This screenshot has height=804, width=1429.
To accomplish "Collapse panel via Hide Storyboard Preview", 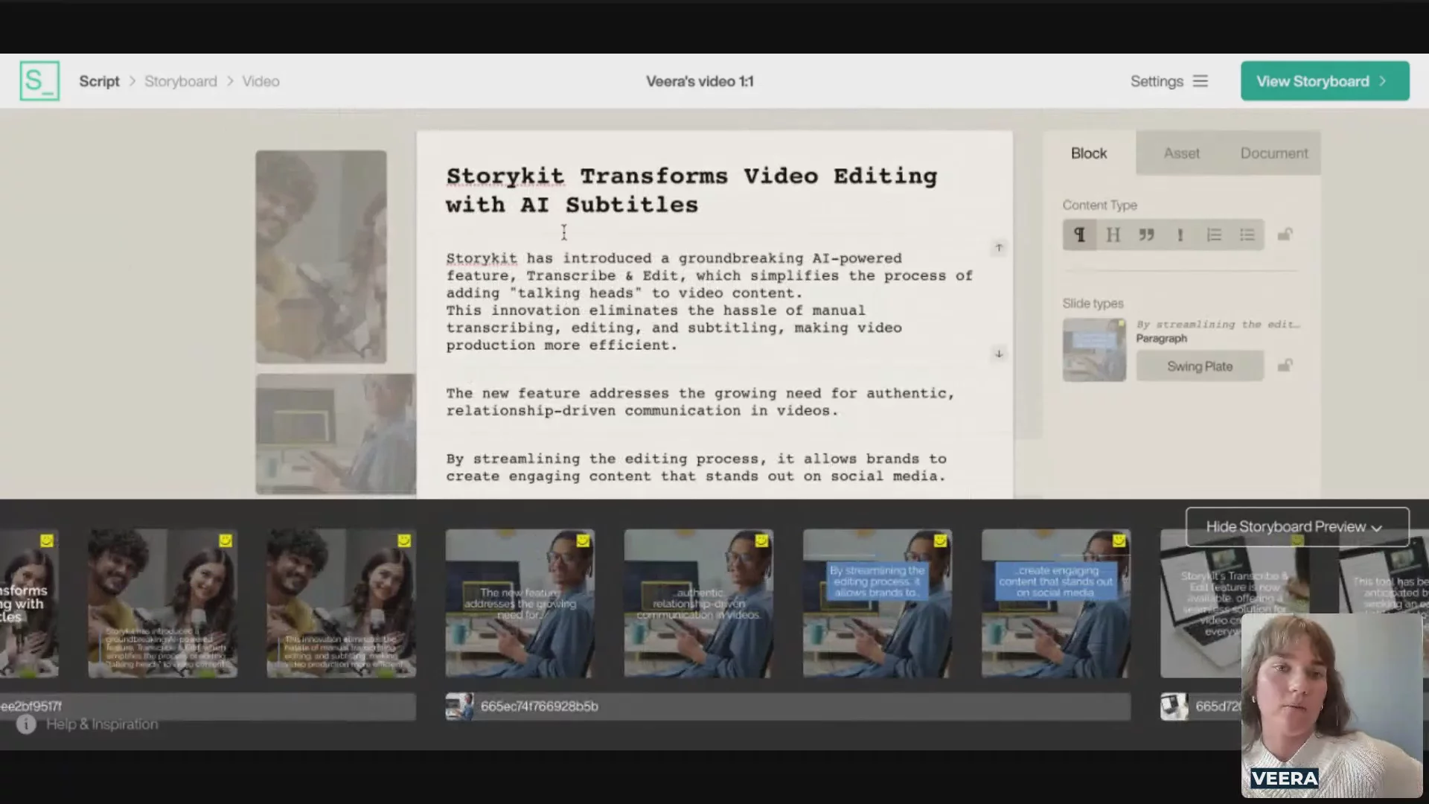I will (x=1297, y=527).
